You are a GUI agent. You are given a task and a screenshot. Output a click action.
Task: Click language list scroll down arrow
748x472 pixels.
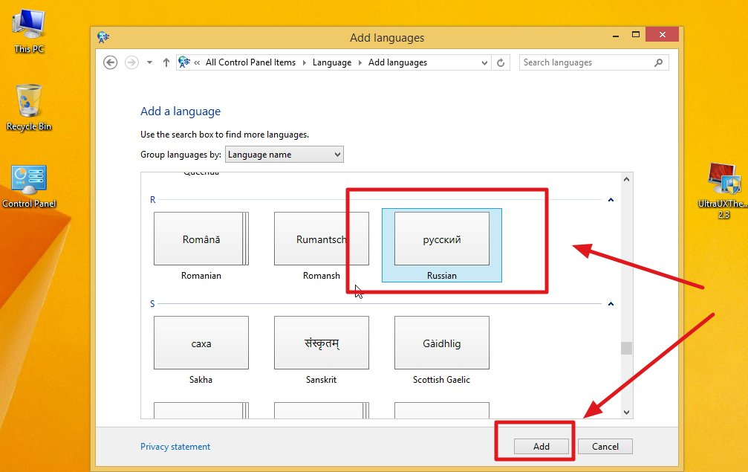coord(626,413)
